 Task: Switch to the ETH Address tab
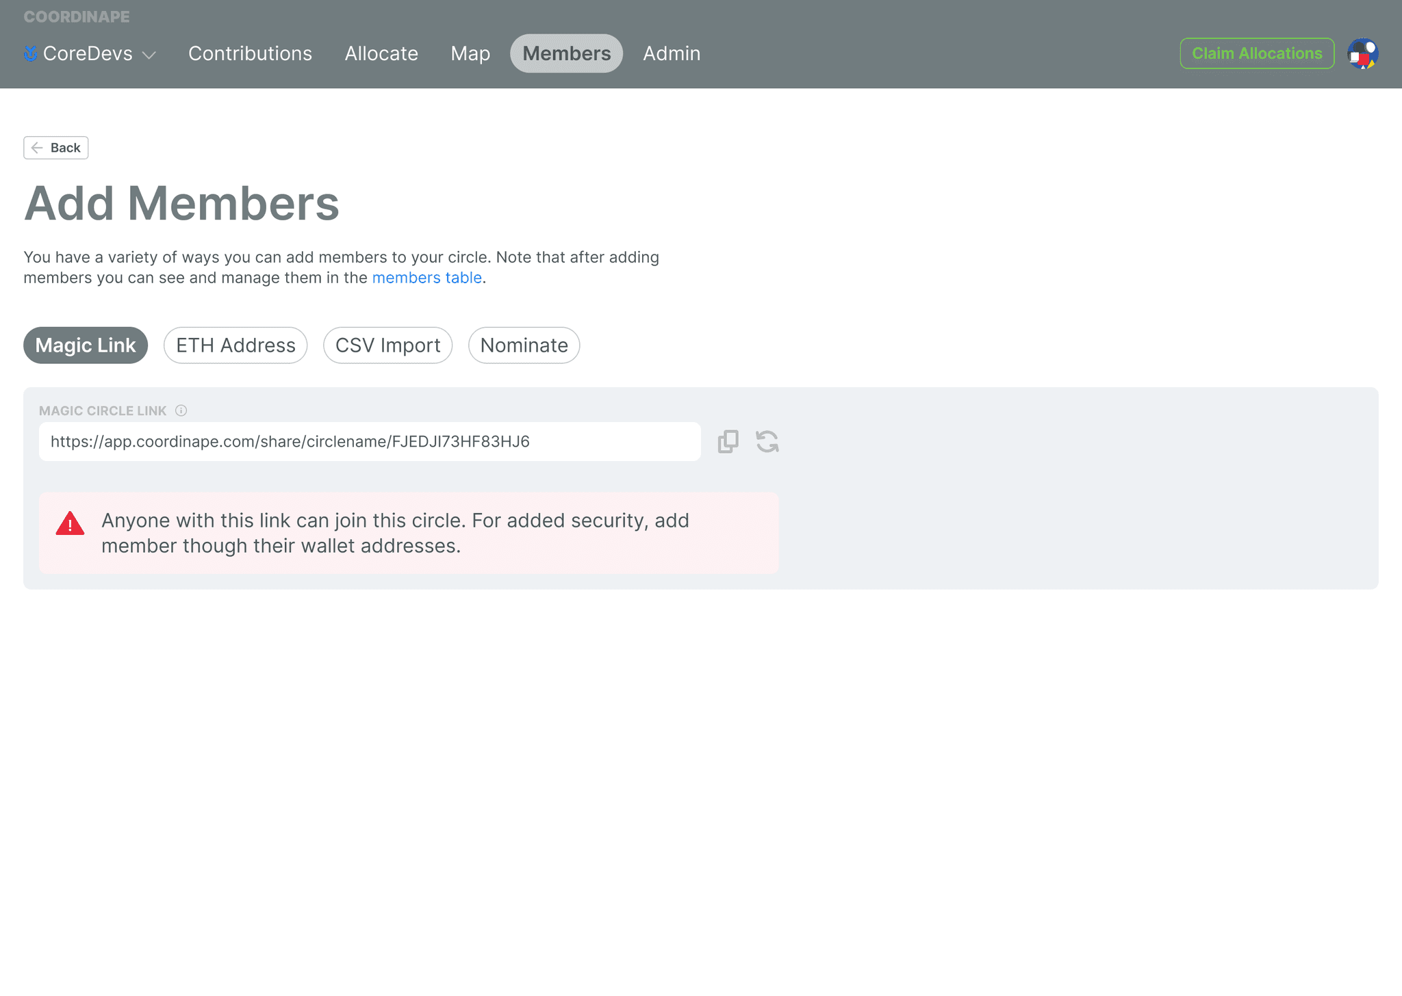click(235, 345)
